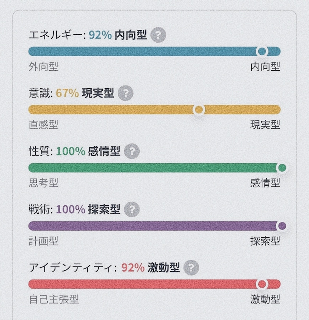This screenshot has height=320, width=309.
Task: Click the 戦術: 100% 探索型 heading
Action: coord(75,209)
